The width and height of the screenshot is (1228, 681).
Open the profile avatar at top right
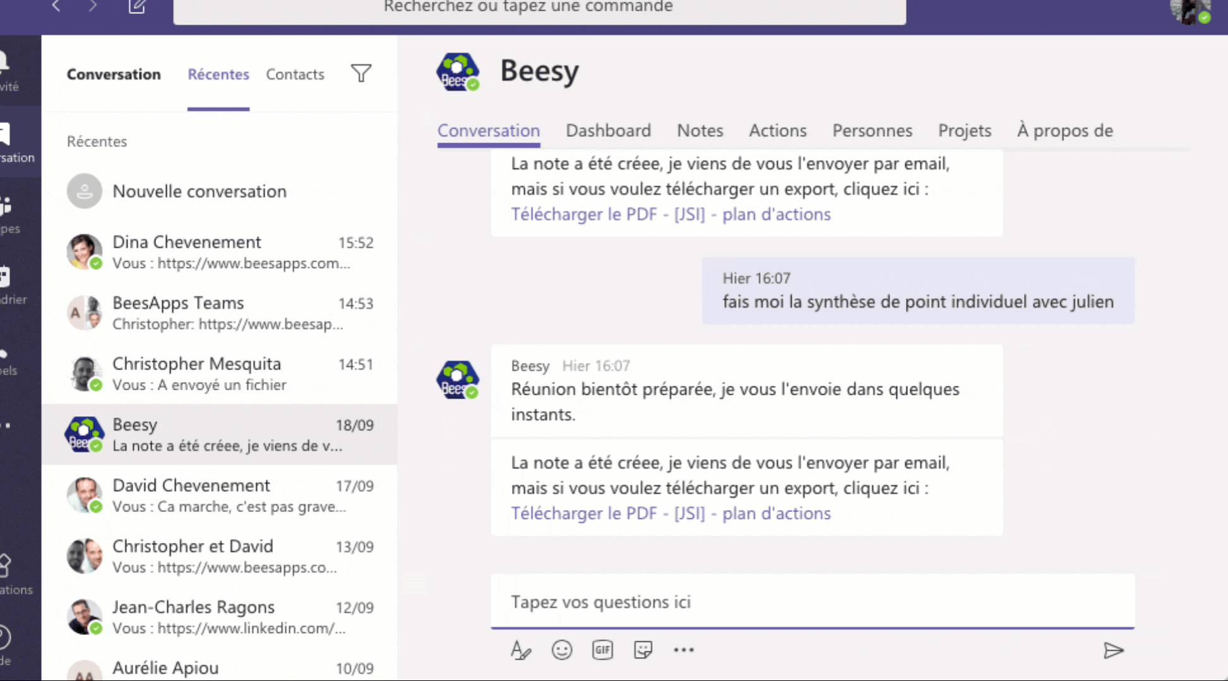click(1190, 11)
